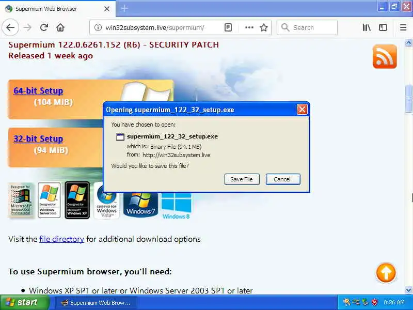The width and height of the screenshot is (413, 310).
Task: Show the sidebar panel
Action: (x=383, y=27)
